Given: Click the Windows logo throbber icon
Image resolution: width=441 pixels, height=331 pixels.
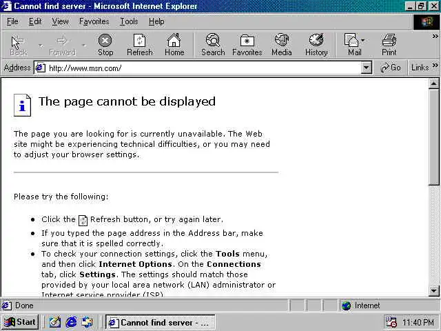Looking at the screenshot, I should 426,22.
